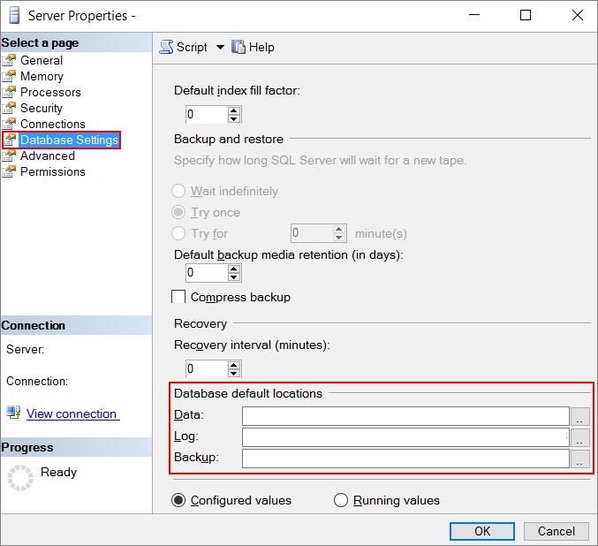Viewport: 598px width, 546px height.
Task: Click the Help book icon
Action: tap(238, 47)
